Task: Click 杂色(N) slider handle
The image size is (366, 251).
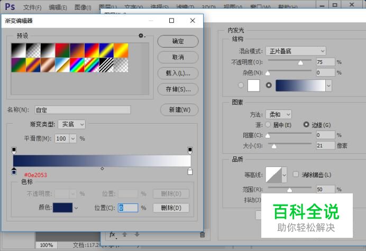Action: click(x=268, y=73)
